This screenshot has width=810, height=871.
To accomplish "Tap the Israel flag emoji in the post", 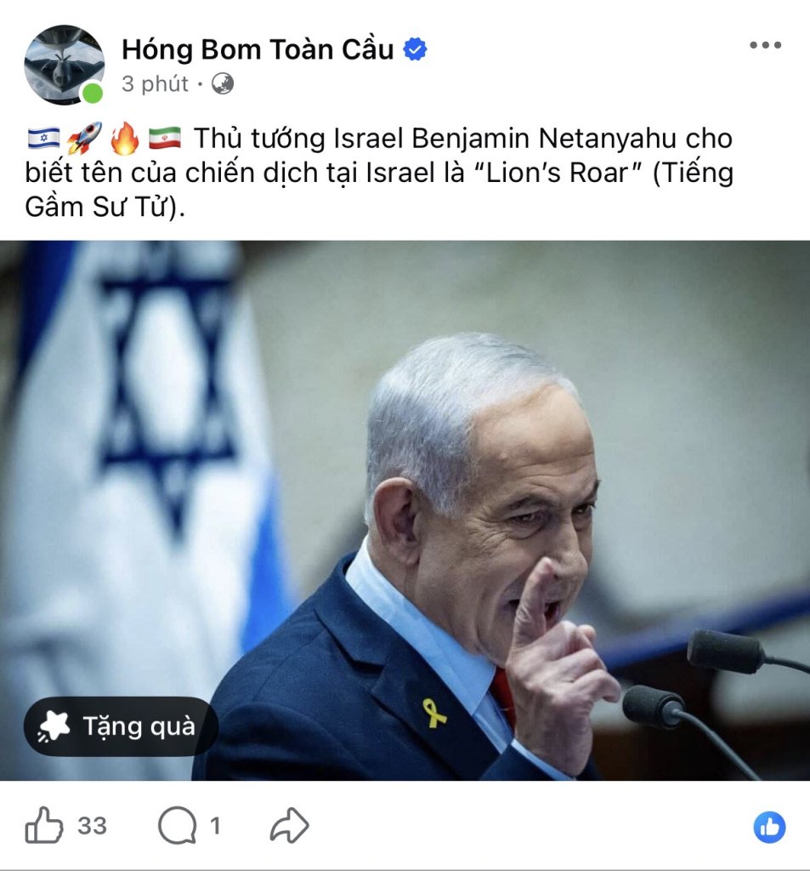I will click(44, 138).
